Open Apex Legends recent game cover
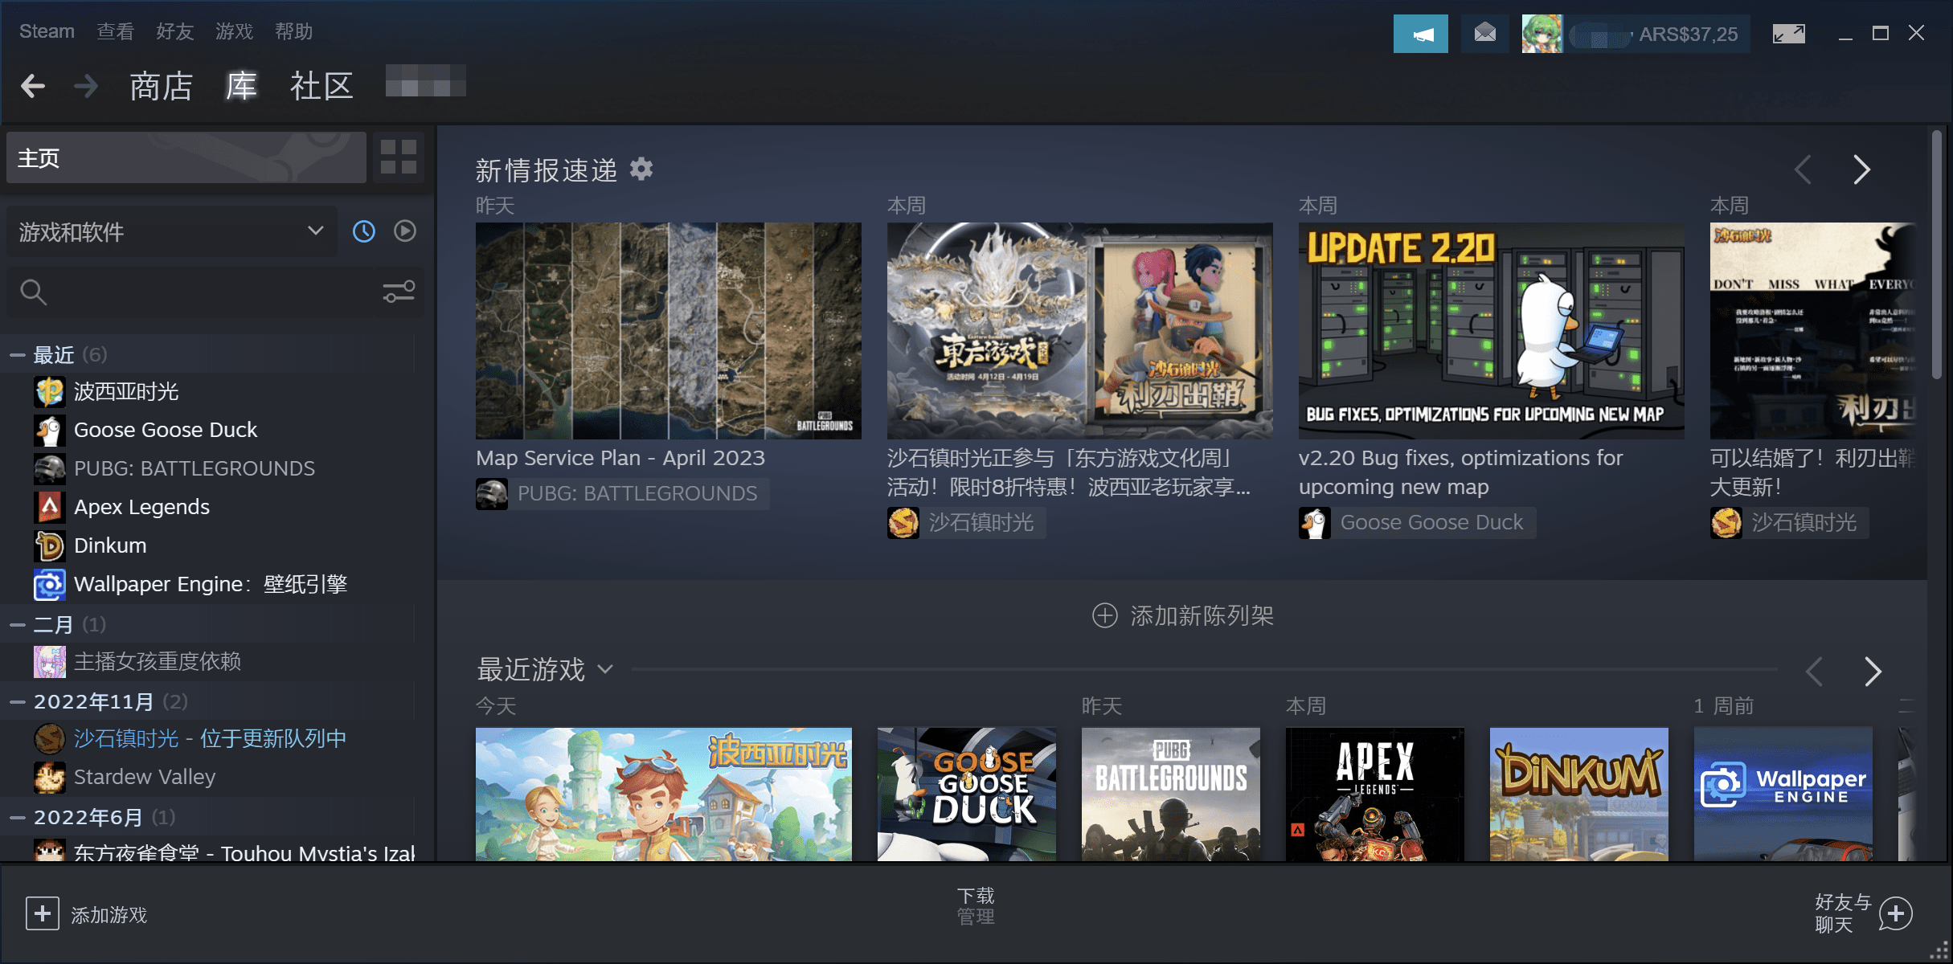Screen dimensions: 1953x964 1374,794
